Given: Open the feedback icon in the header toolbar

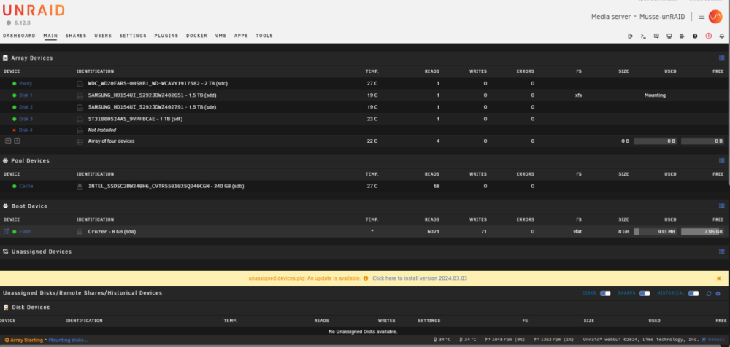Looking at the screenshot, I should (656, 36).
